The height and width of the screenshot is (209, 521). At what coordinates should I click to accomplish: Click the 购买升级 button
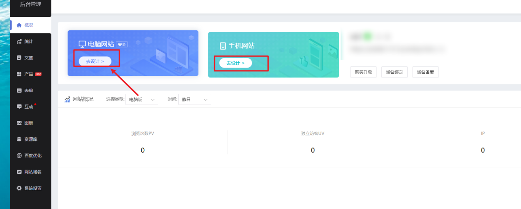pyautogui.click(x=363, y=72)
